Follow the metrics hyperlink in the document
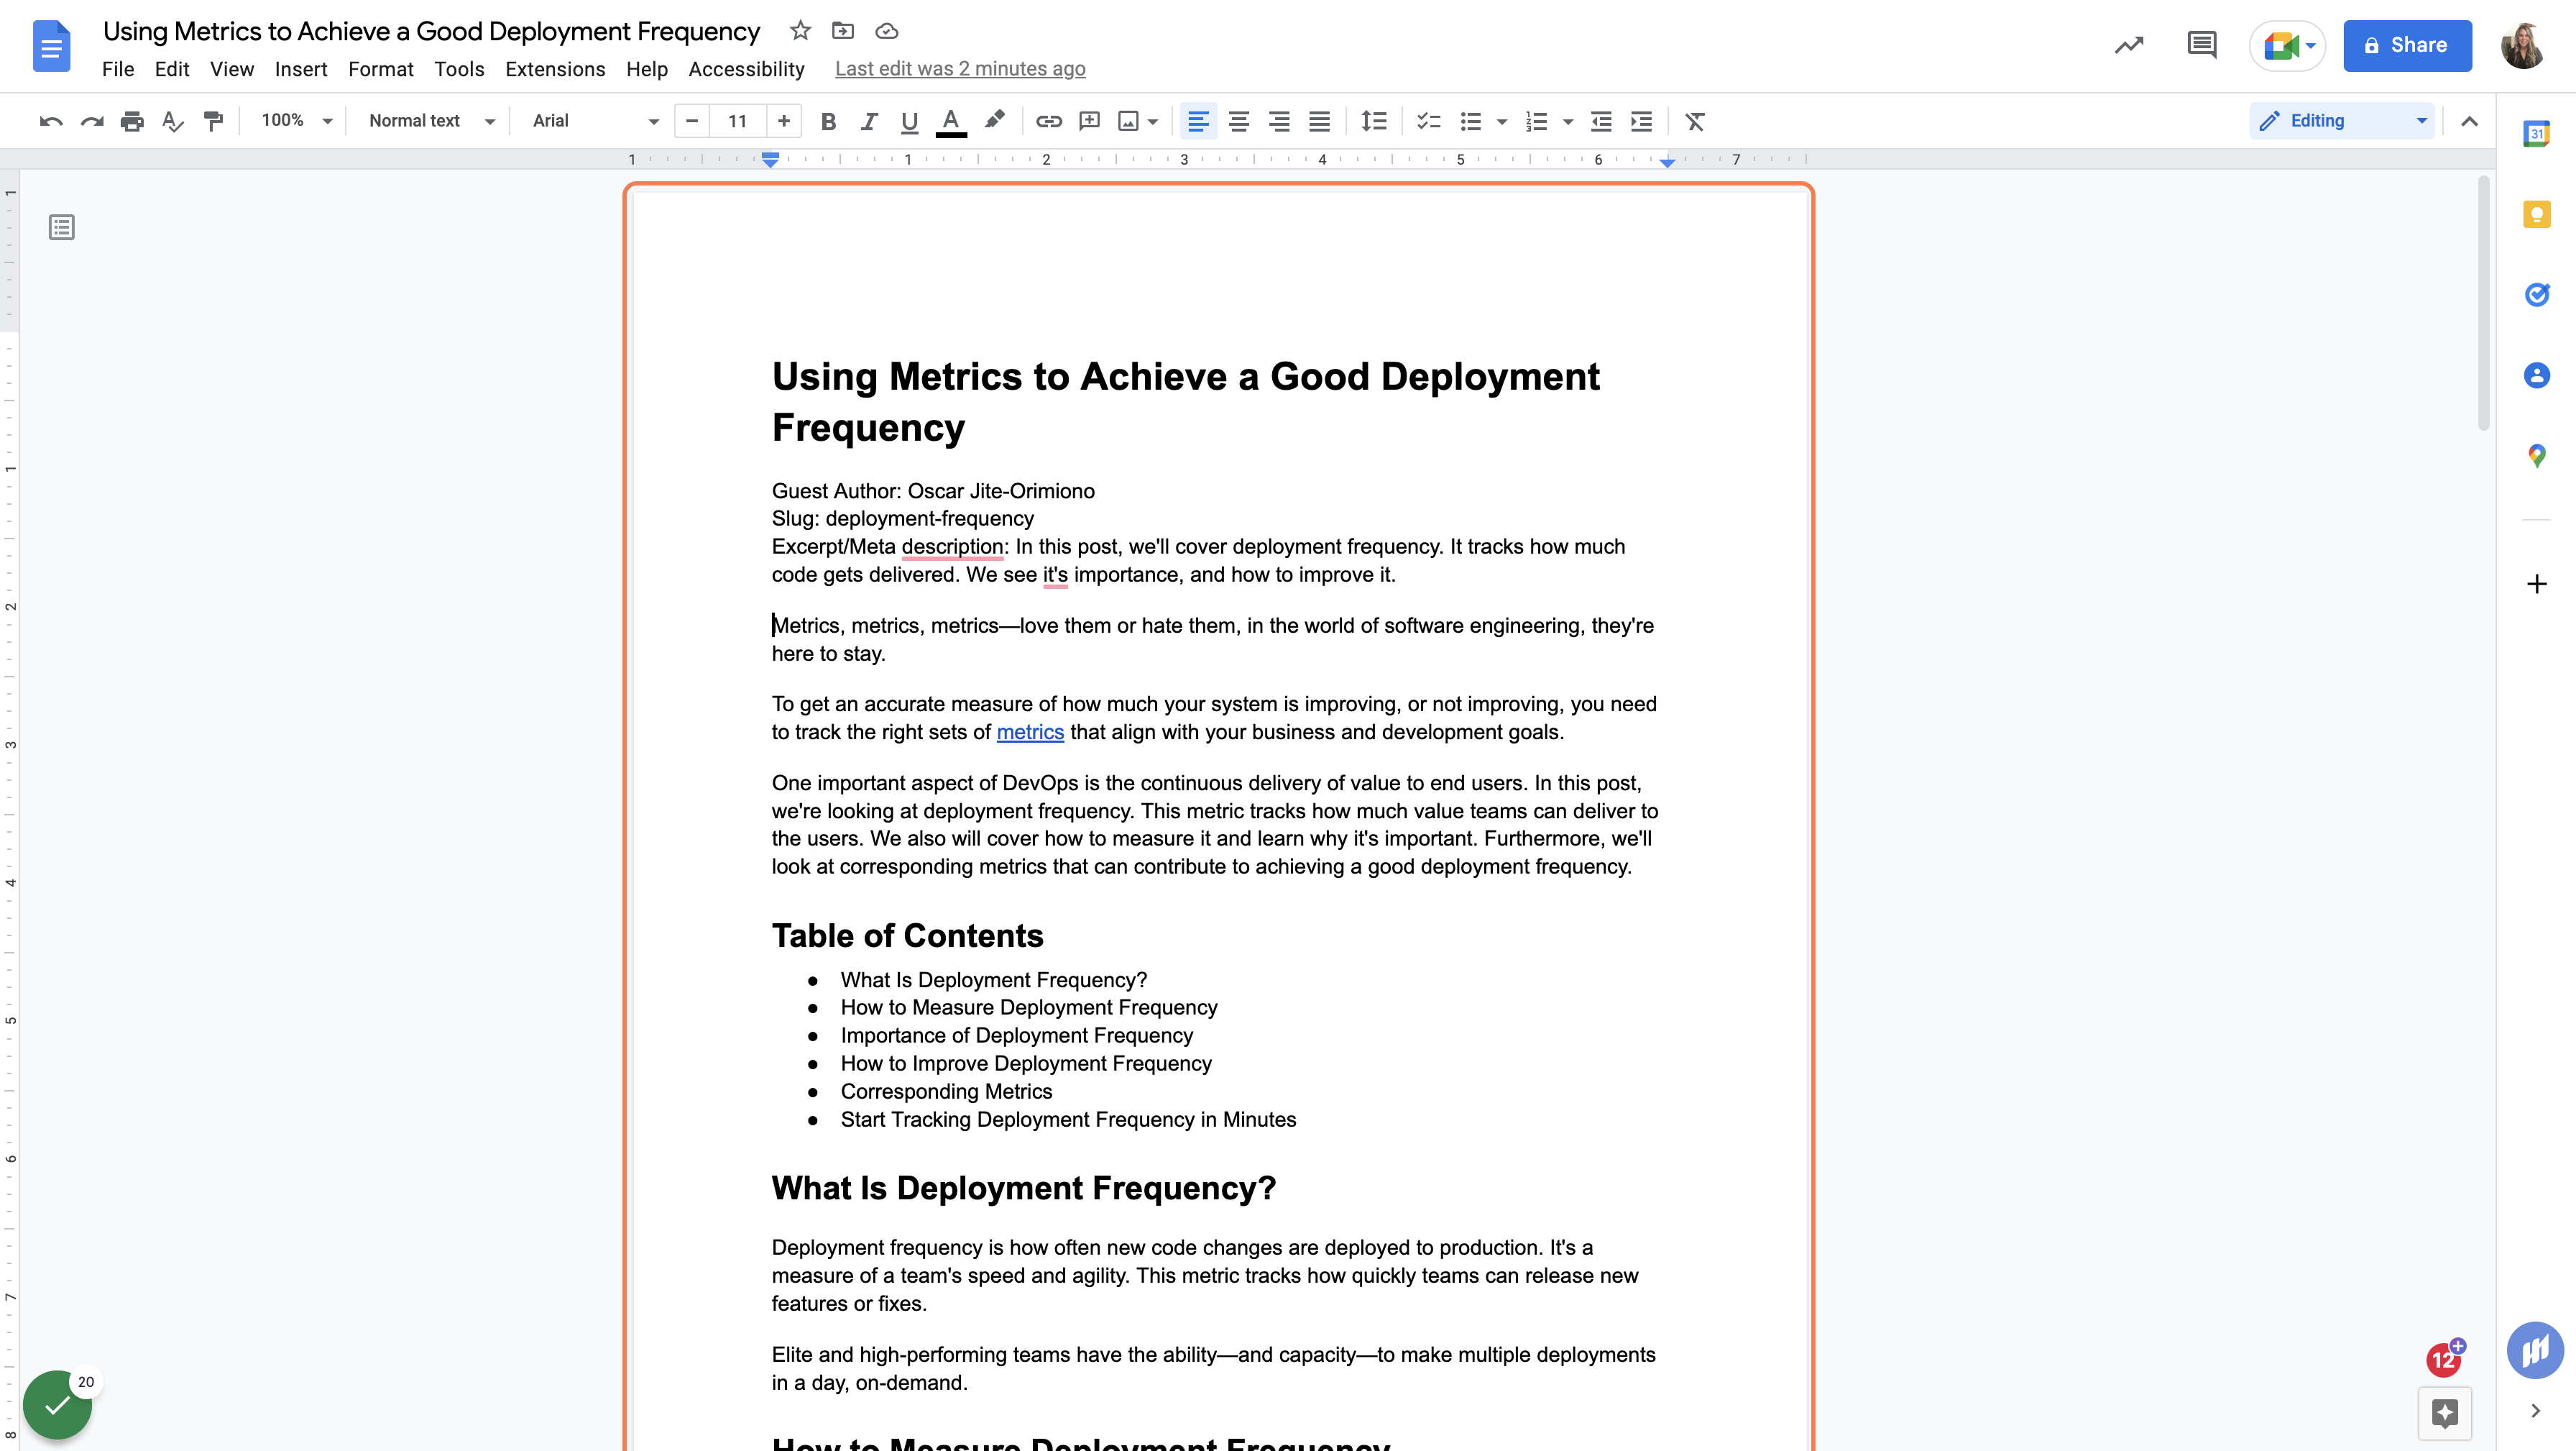Viewport: 2576px width, 1451px height. point(1030,733)
